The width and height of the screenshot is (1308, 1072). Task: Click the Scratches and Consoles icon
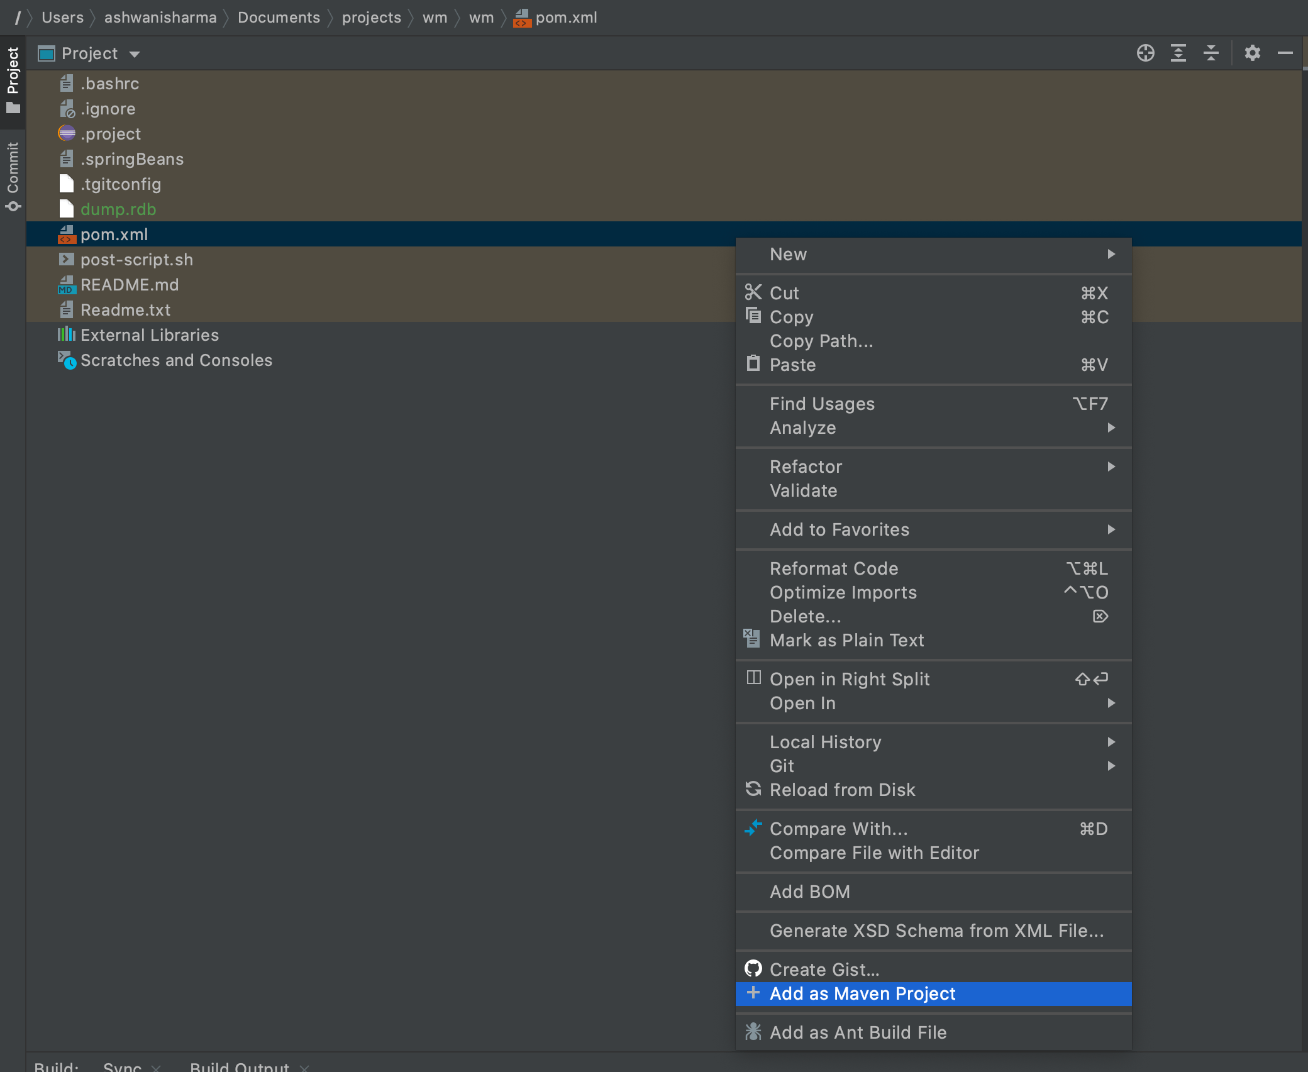[67, 360]
